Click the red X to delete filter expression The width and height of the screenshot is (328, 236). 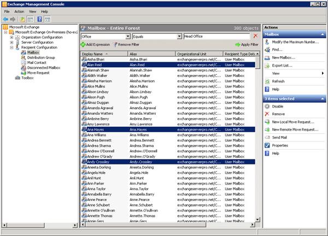[255, 36]
